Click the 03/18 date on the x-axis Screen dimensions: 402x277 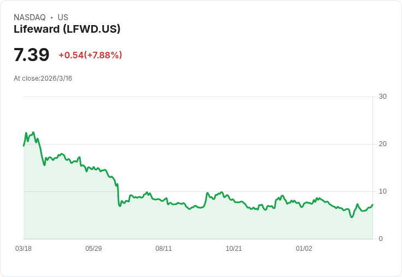pos(23,248)
